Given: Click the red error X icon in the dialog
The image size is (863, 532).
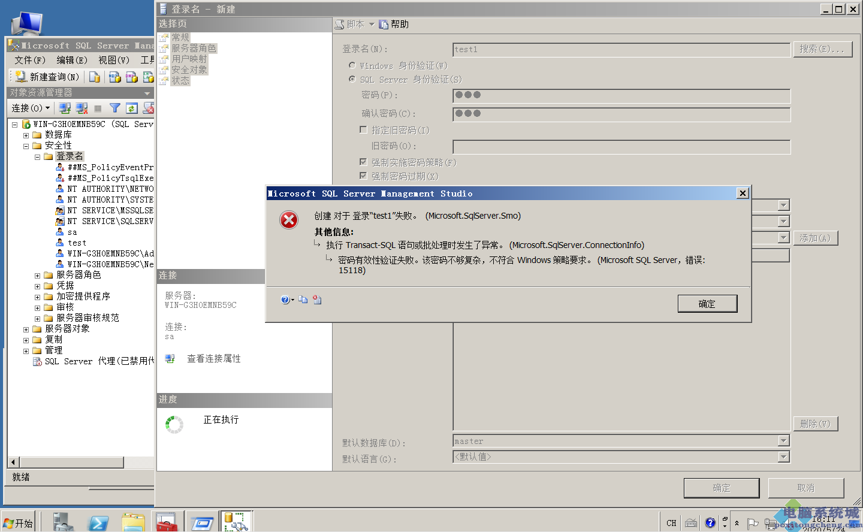Looking at the screenshot, I should 289,220.
